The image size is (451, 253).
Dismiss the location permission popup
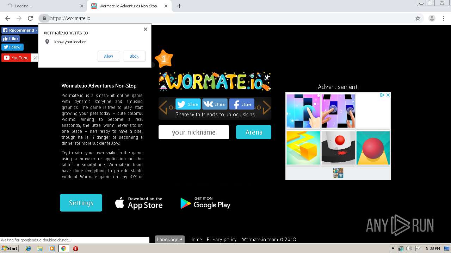coord(146,29)
